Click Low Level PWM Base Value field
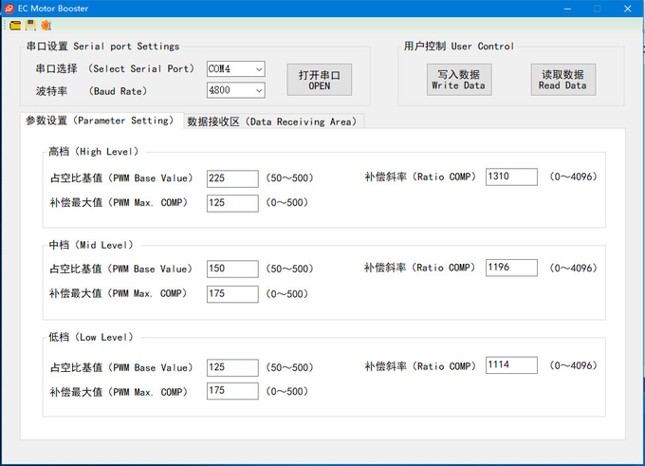The image size is (645, 466). coord(232,367)
